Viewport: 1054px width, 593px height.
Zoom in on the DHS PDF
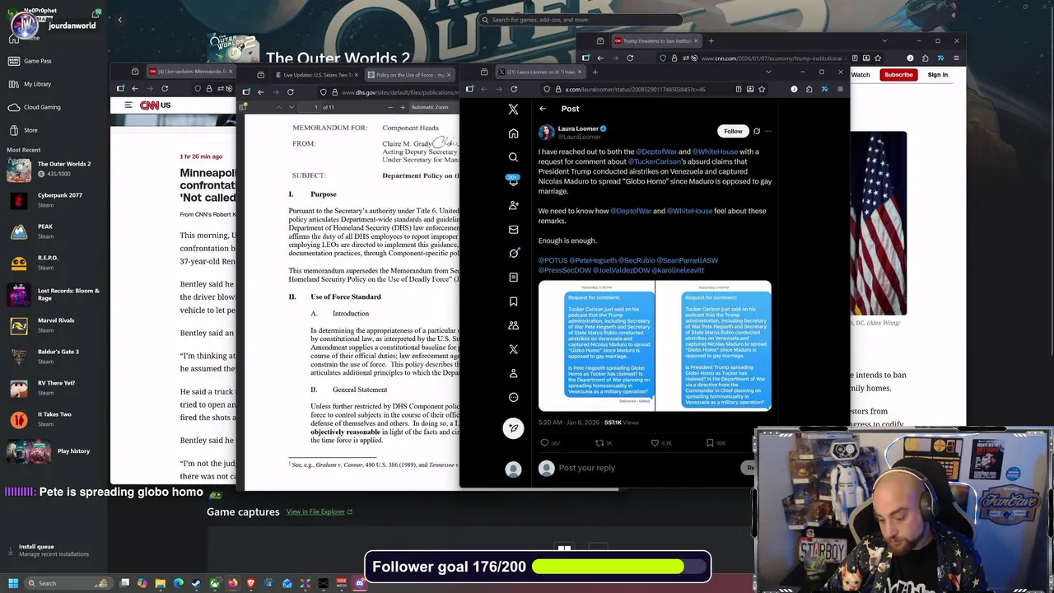coord(402,107)
